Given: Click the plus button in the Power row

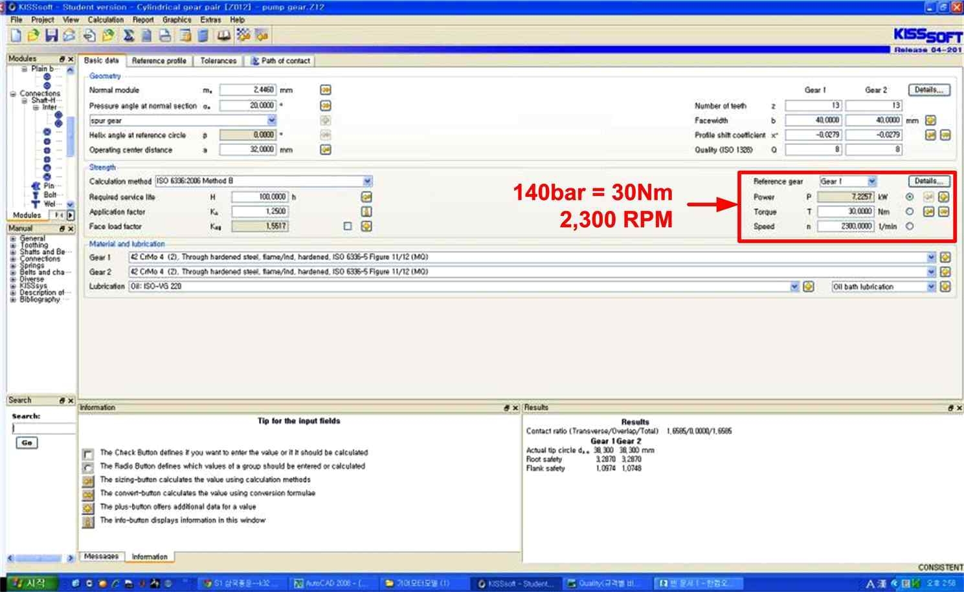Looking at the screenshot, I should [x=944, y=197].
